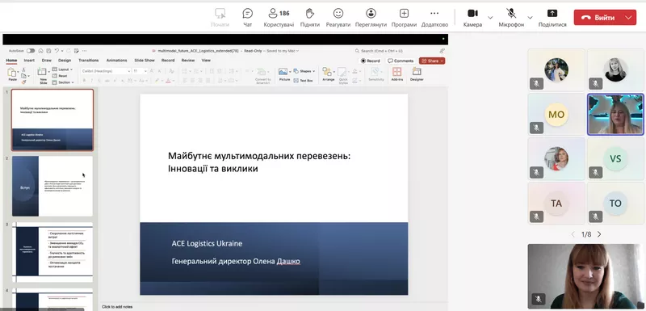Click the 'Click to add notes' area
The height and width of the screenshot is (311, 646).
coord(117,306)
